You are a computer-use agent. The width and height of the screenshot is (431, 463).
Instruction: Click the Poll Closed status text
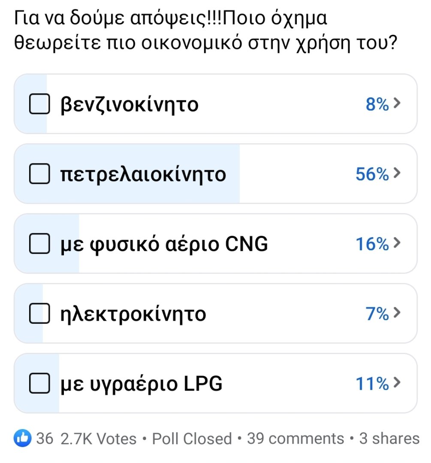point(192,439)
